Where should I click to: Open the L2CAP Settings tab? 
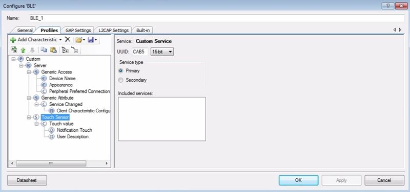point(113,31)
